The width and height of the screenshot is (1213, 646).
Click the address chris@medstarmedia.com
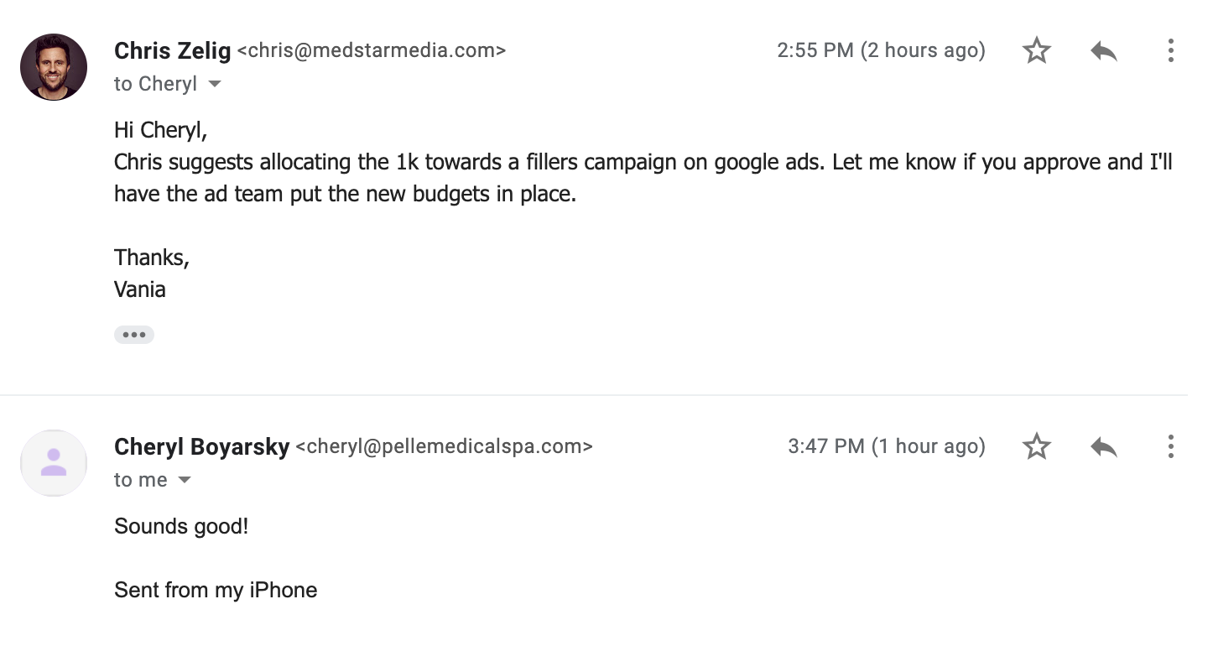(x=372, y=50)
